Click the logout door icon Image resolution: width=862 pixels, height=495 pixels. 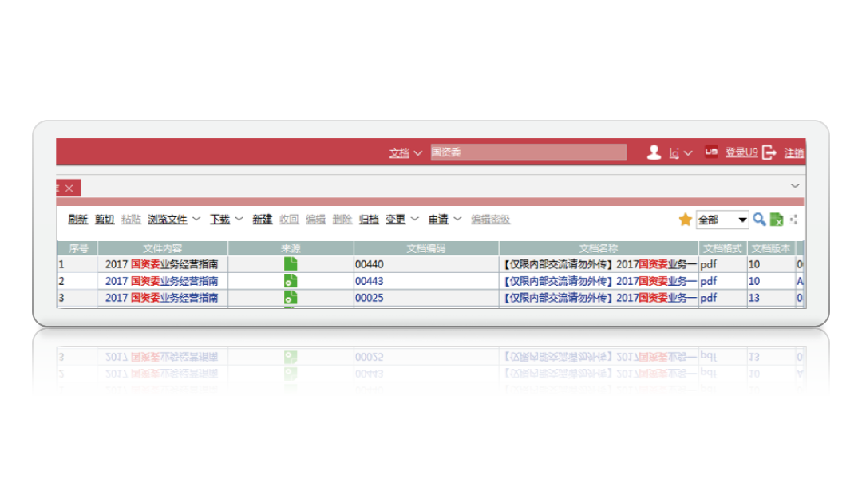tap(769, 152)
